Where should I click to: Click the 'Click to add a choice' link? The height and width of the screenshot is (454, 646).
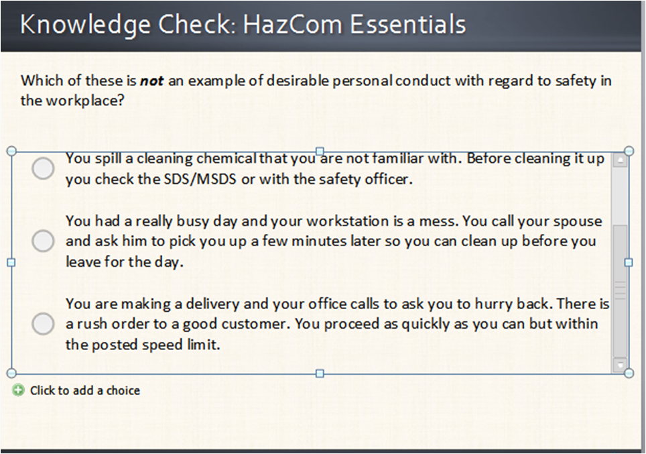pyautogui.click(x=85, y=390)
